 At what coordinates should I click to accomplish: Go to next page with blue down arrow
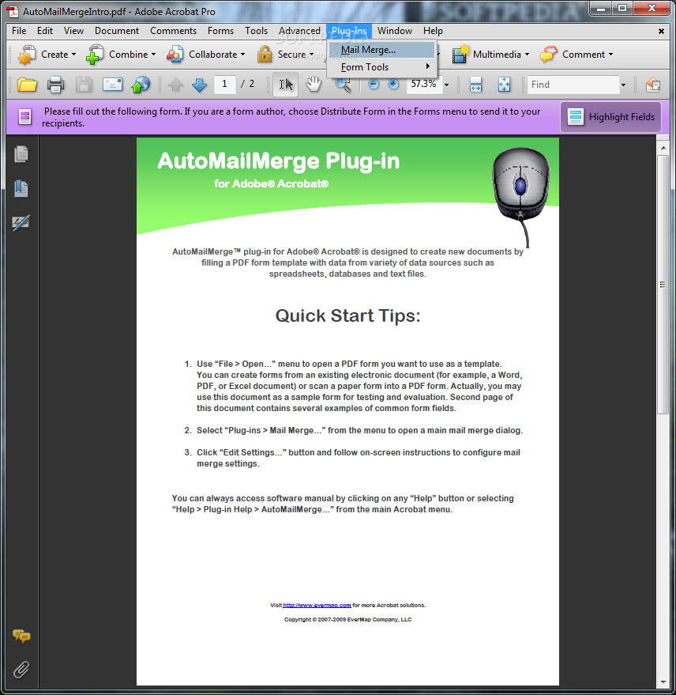pyautogui.click(x=199, y=85)
